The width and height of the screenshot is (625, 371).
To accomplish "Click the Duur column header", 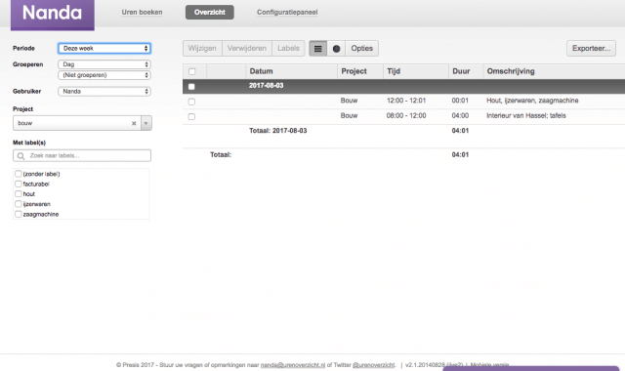I will click(x=461, y=71).
